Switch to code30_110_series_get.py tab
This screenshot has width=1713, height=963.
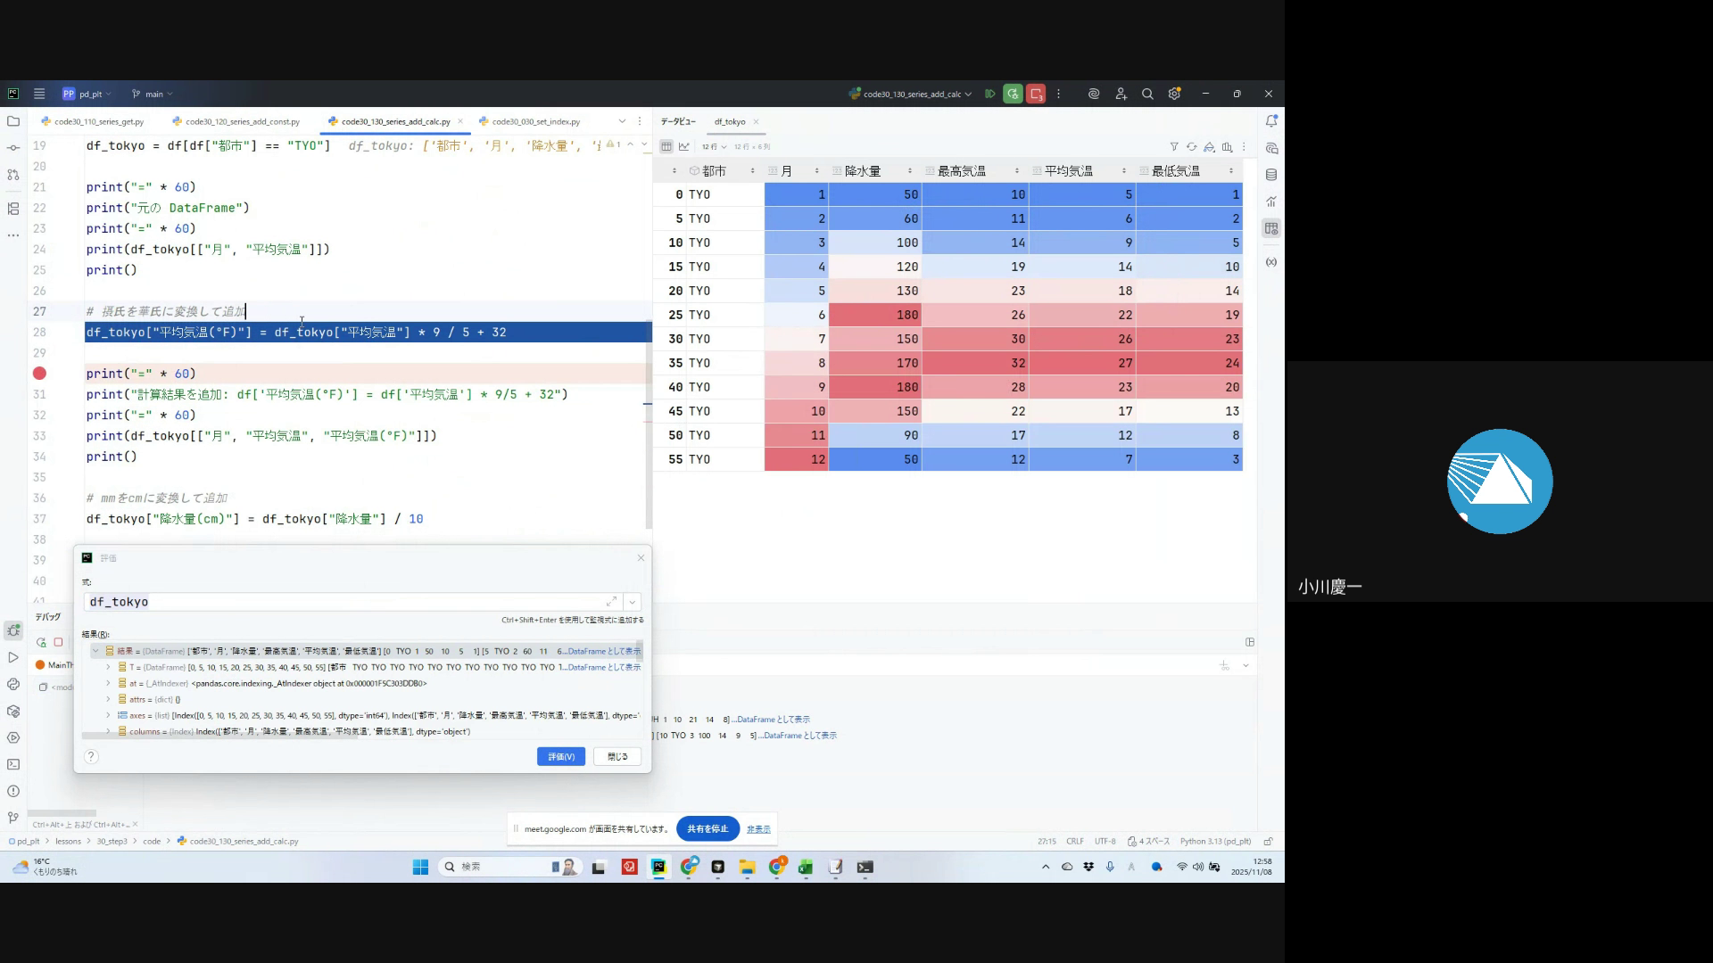tap(98, 121)
